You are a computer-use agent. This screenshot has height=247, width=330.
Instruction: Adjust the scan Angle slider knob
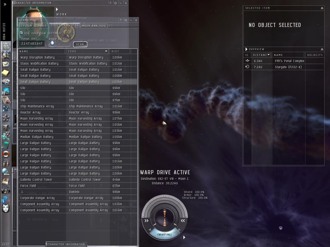click(52, 43)
